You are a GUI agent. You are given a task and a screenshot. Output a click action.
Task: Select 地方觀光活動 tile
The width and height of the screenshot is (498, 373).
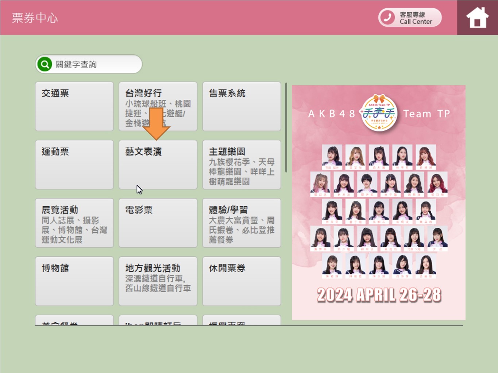pos(158,281)
